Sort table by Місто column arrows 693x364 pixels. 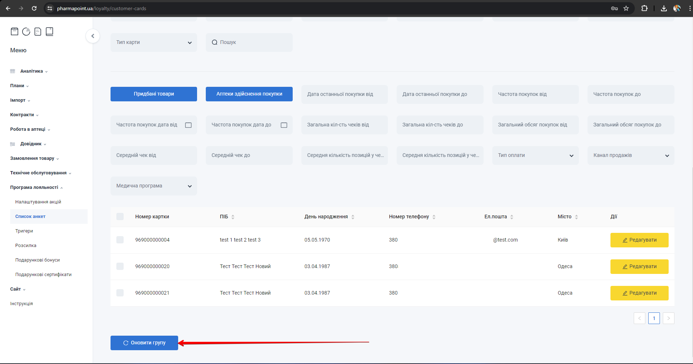click(x=577, y=217)
